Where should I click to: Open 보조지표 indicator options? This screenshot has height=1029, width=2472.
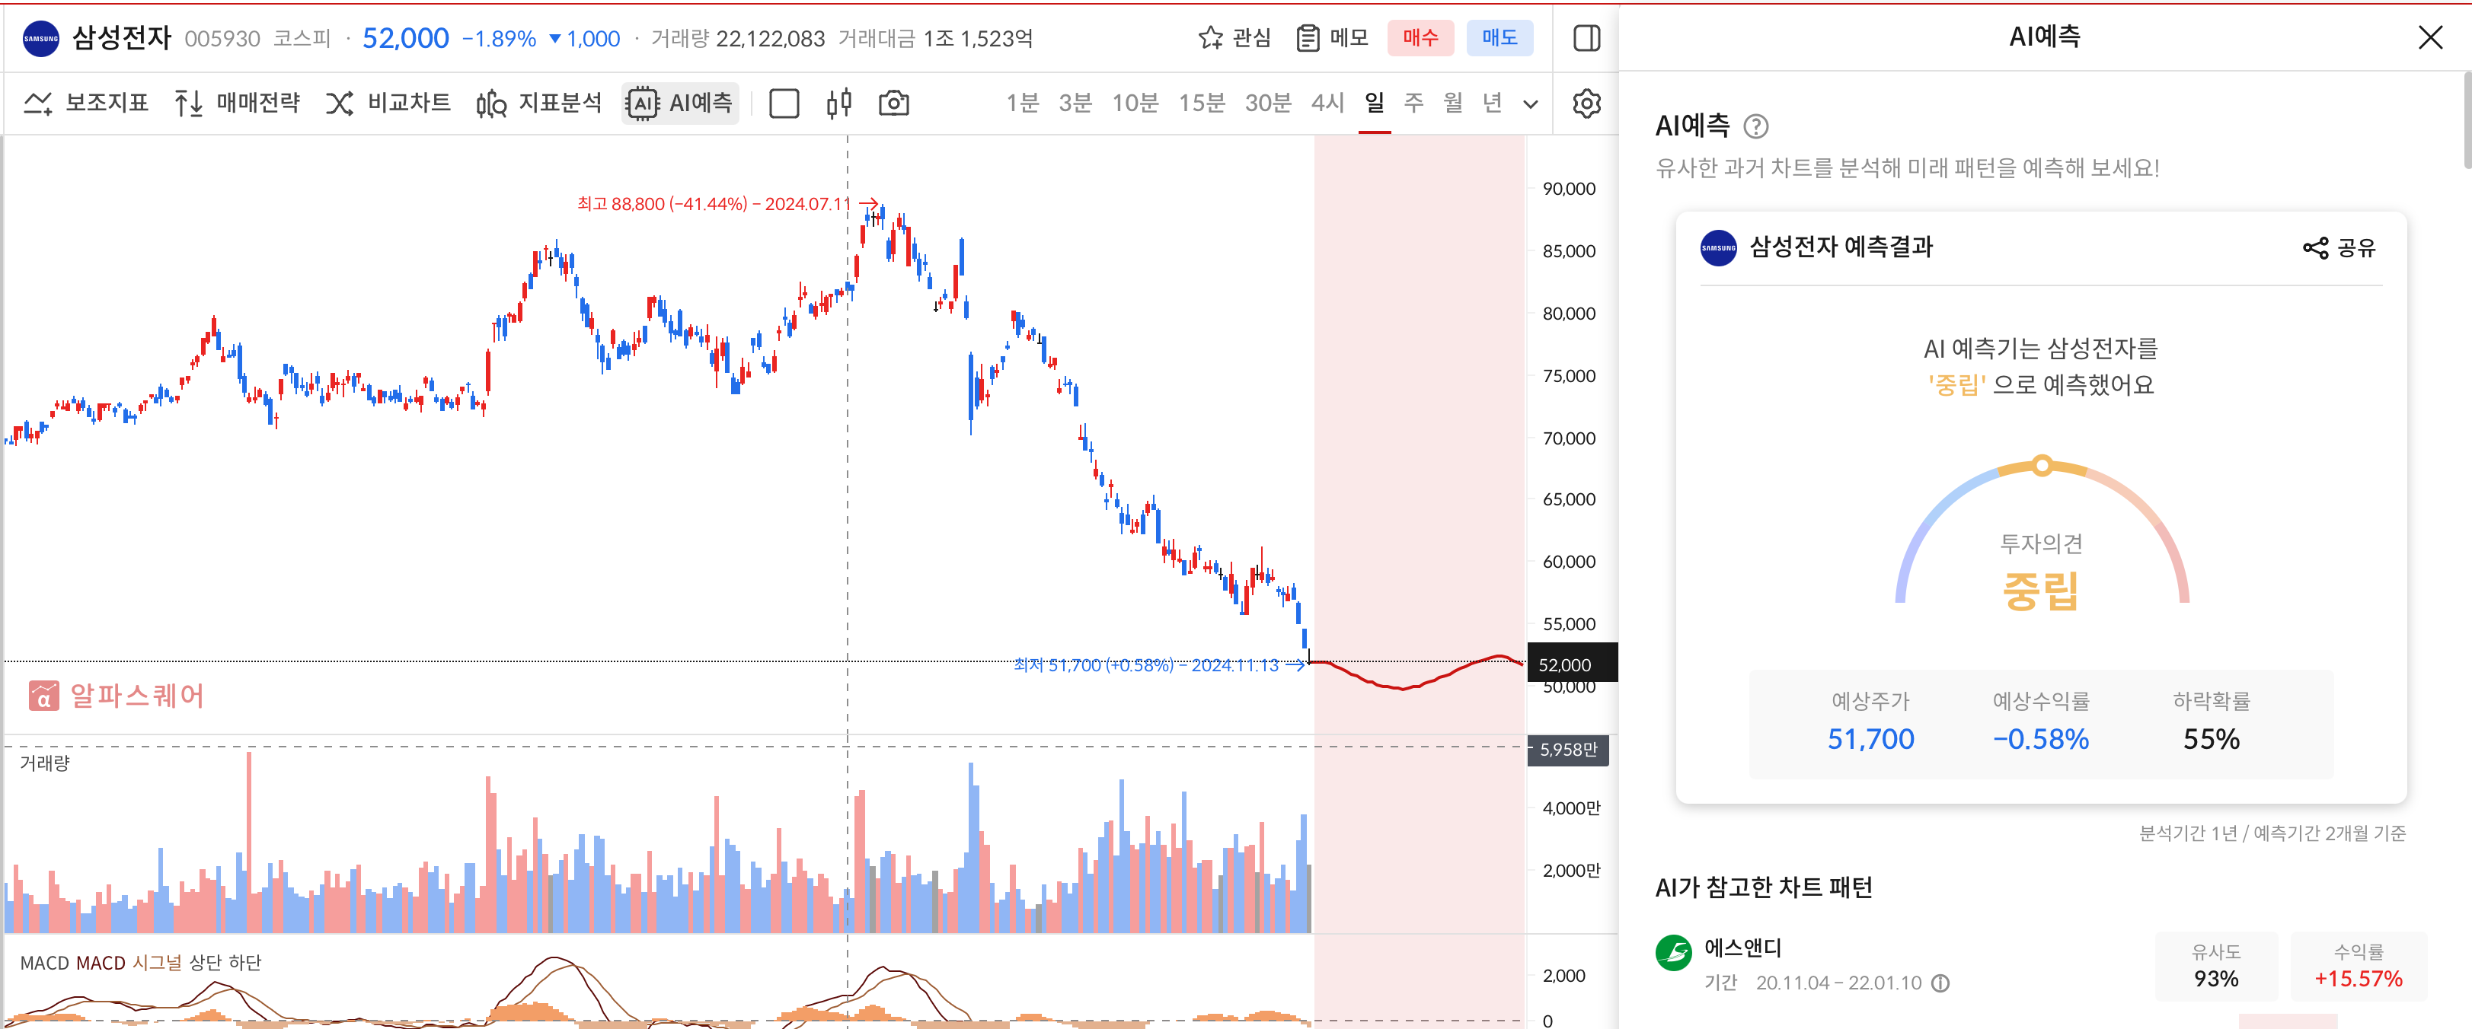(86, 103)
